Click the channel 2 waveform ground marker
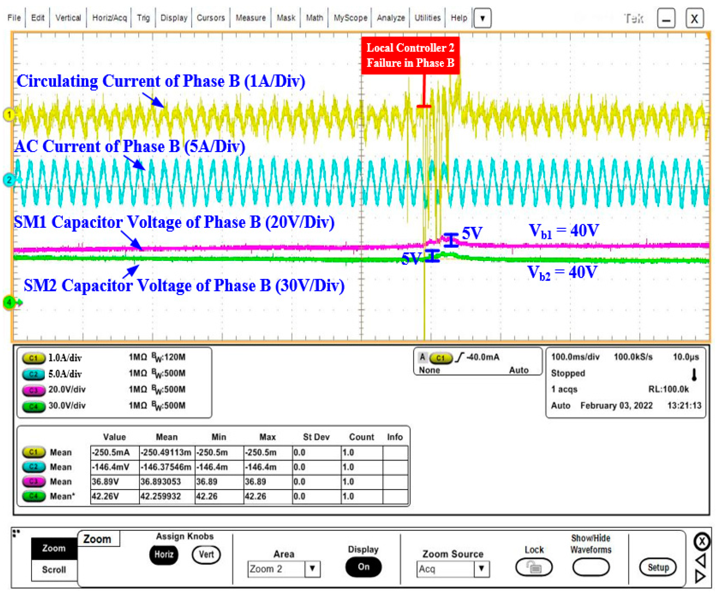Viewport: 717px width, 592px height. (9, 180)
